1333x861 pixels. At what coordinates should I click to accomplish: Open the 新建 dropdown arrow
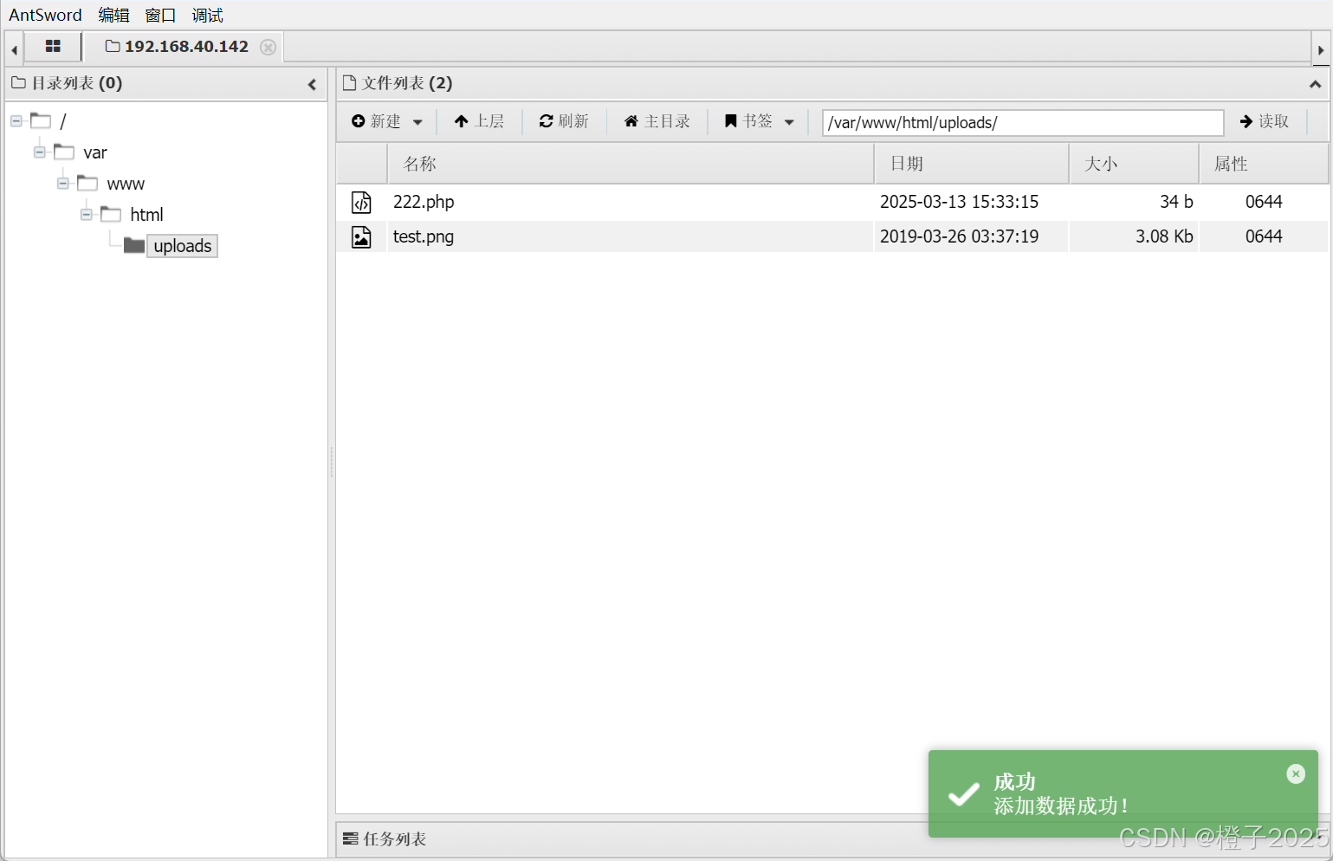[417, 122]
